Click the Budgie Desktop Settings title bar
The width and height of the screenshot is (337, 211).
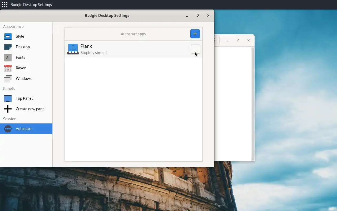107,16
